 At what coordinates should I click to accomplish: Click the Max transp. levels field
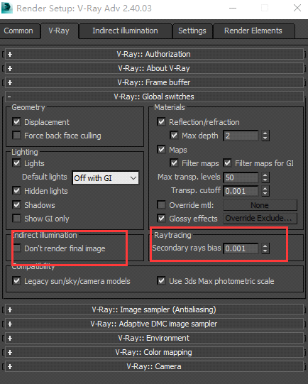(241, 177)
